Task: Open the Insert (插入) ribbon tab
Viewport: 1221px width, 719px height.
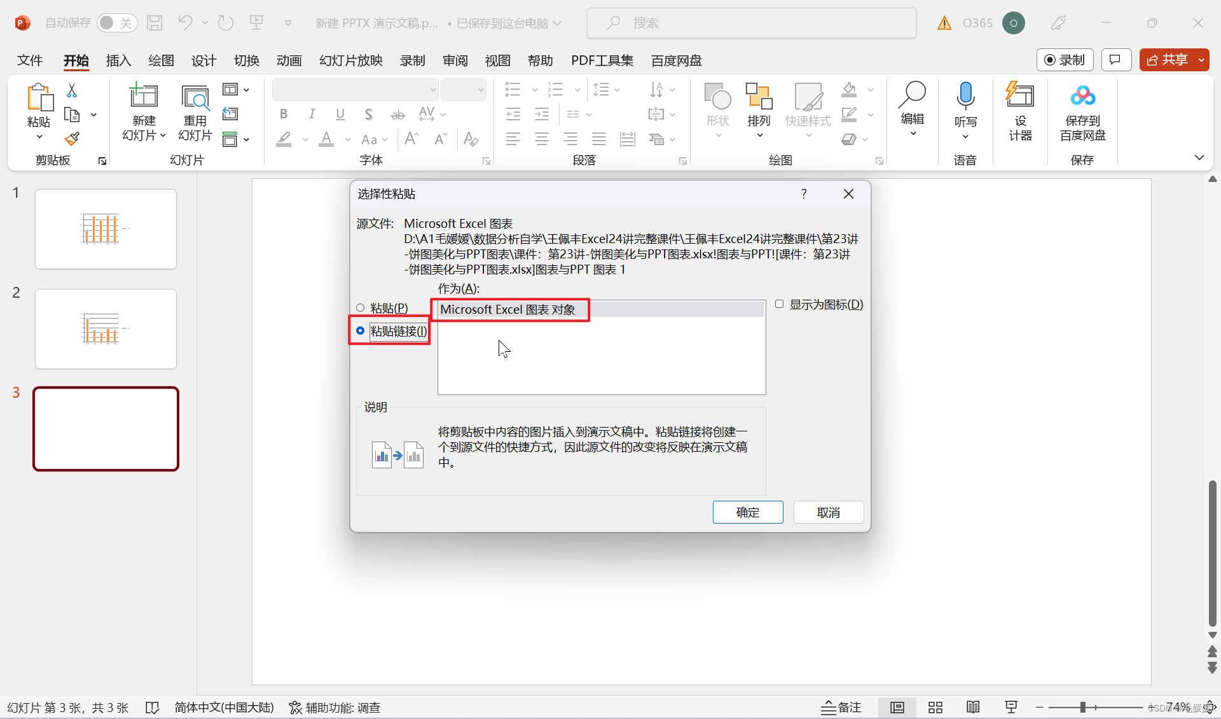Action: tap(118, 60)
